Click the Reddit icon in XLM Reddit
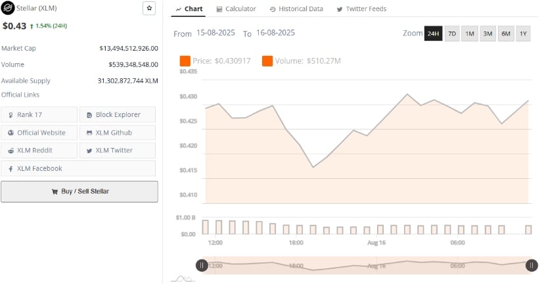Screen dimensions: 542x284 (x=11, y=151)
